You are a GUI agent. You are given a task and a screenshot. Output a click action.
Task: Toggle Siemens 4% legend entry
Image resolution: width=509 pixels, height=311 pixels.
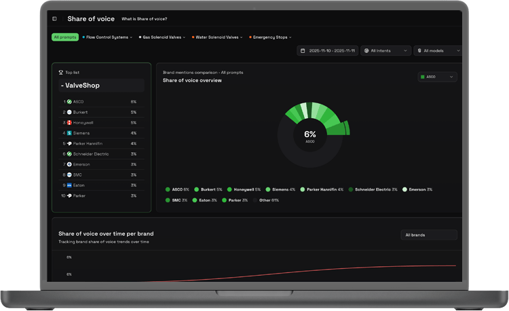[281, 189]
